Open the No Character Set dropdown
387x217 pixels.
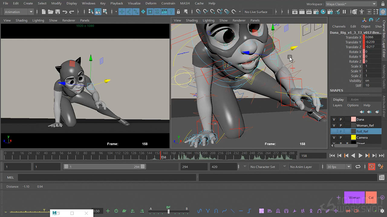262,167
